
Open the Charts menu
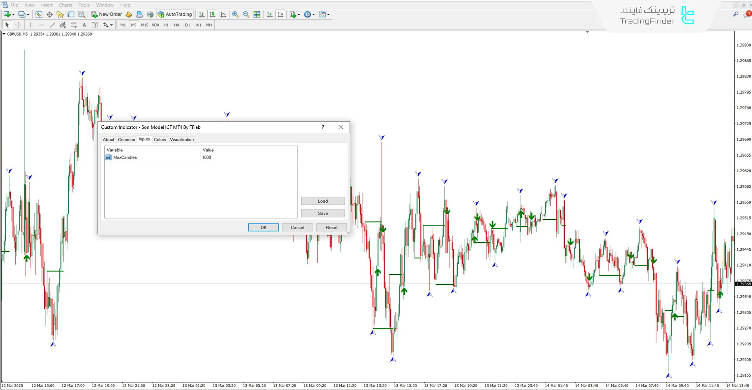(65, 5)
